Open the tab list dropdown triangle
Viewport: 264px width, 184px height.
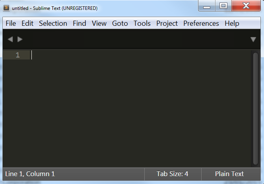pyautogui.click(x=253, y=39)
